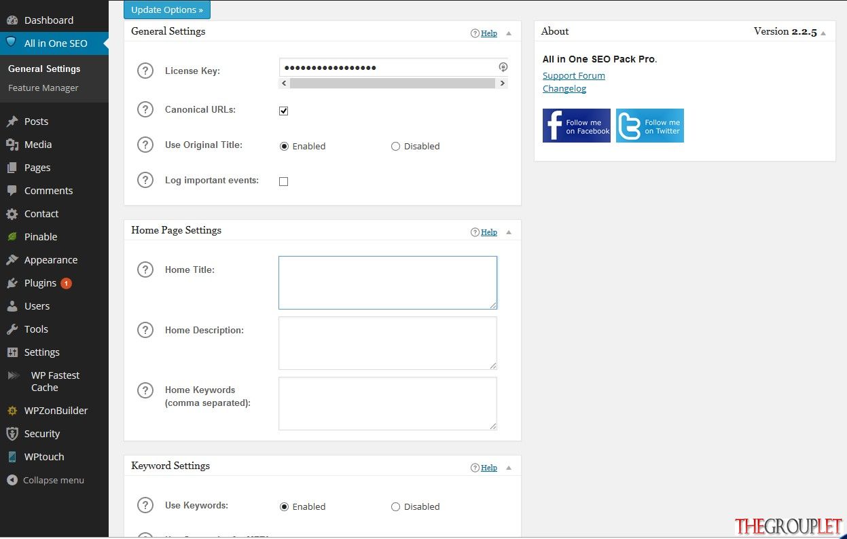Click the Follow me on Facebook badge
The width and height of the screenshot is (847, 539).
577,126
